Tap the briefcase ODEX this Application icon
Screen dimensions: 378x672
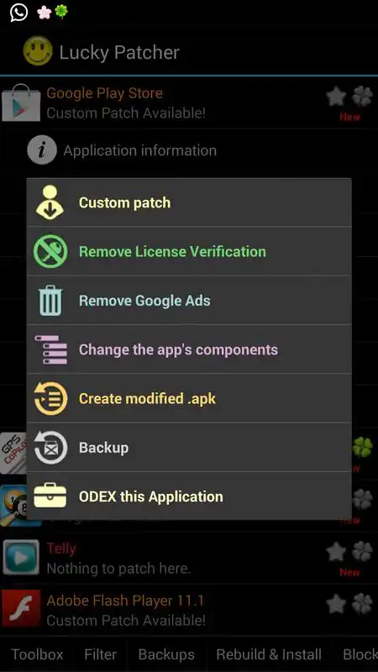pos(50,496)
